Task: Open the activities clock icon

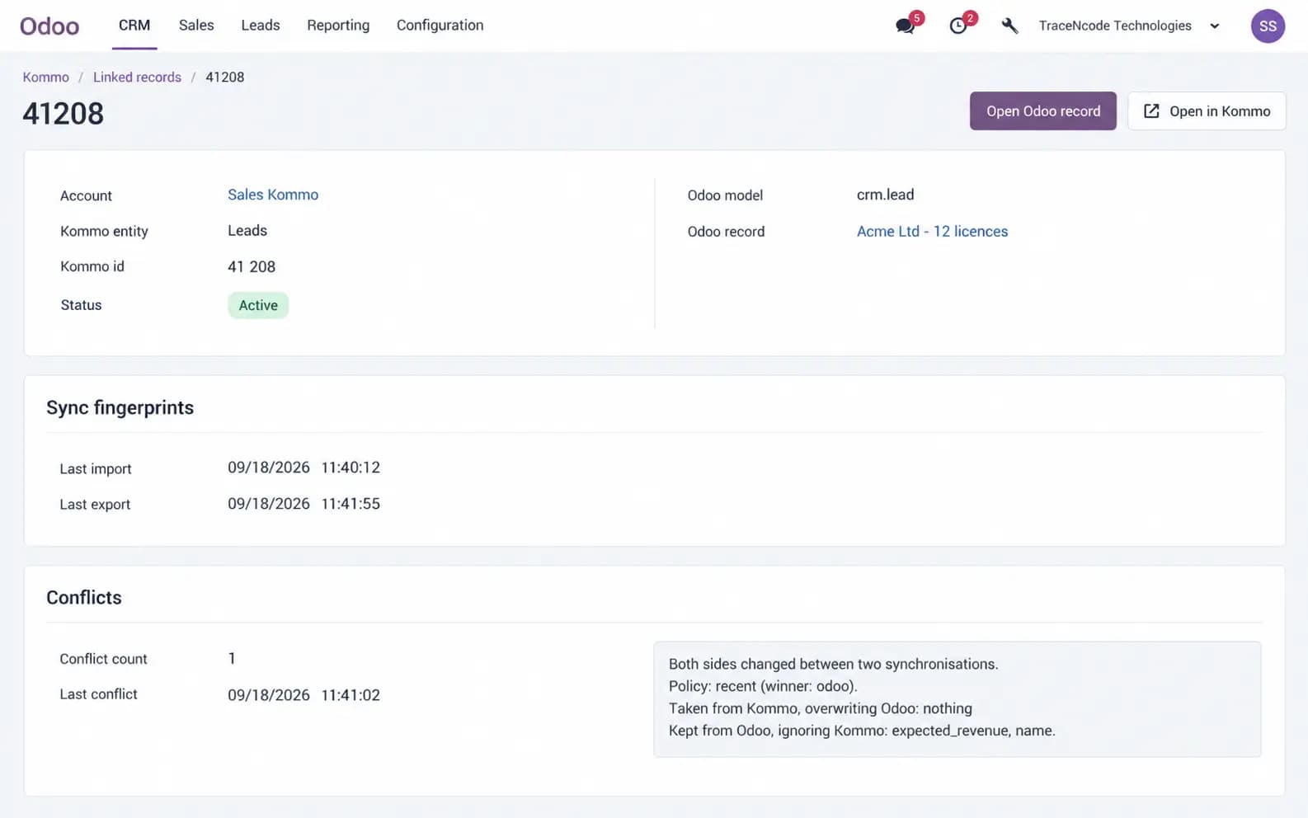Action: [957, 26]
